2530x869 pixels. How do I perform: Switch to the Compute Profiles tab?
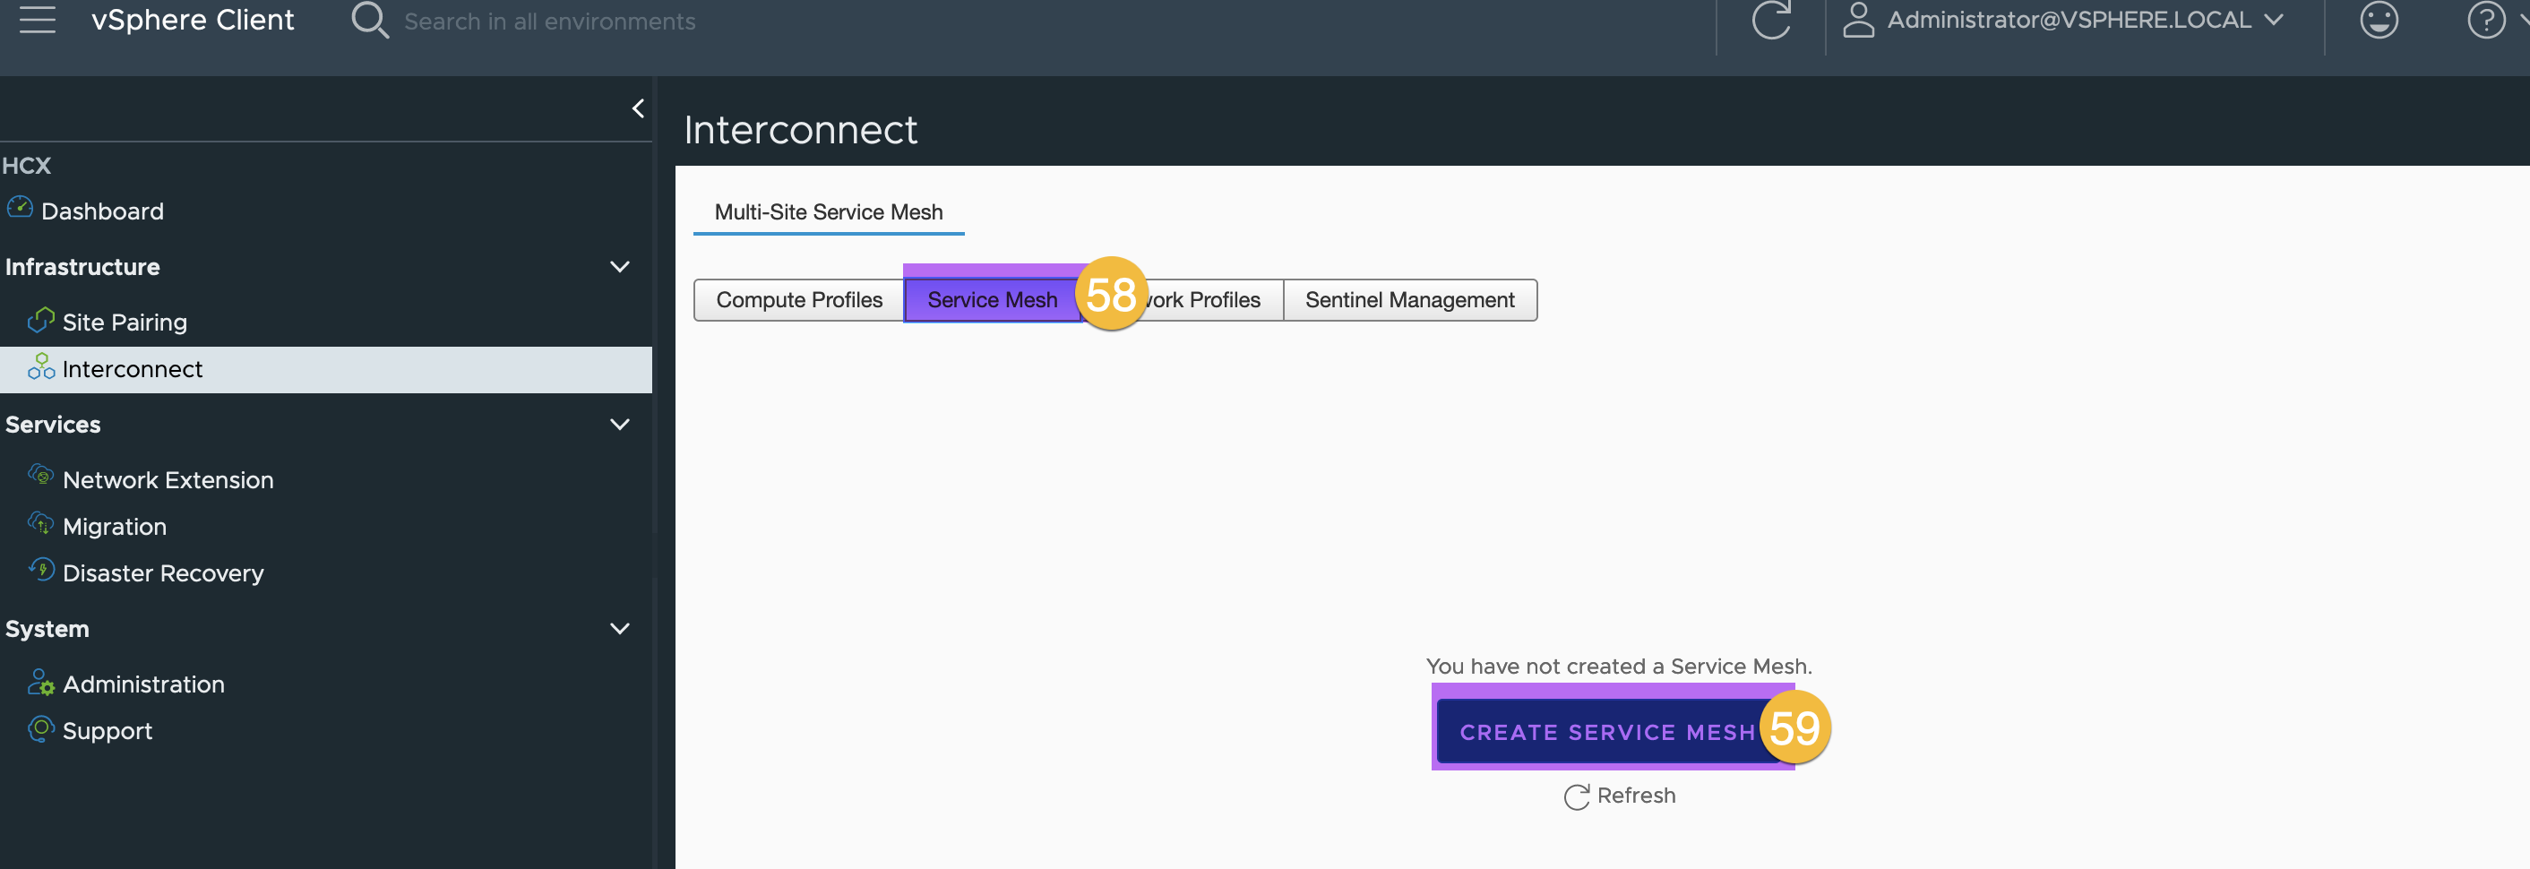(798, 299)
